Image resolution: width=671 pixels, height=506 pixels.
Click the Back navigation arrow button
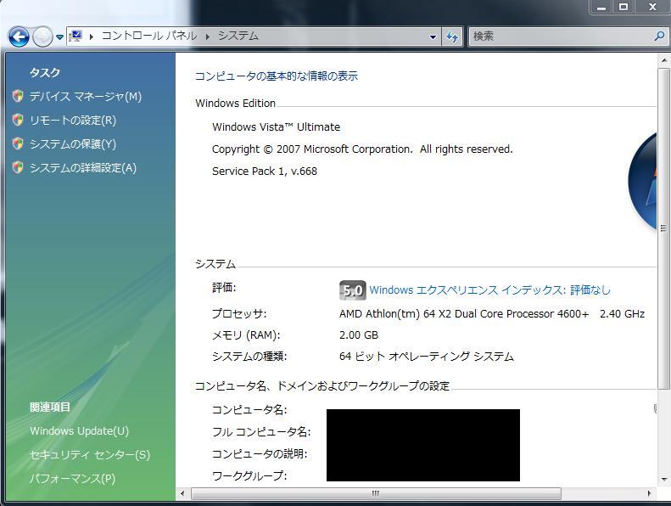[x=19, y=37]
